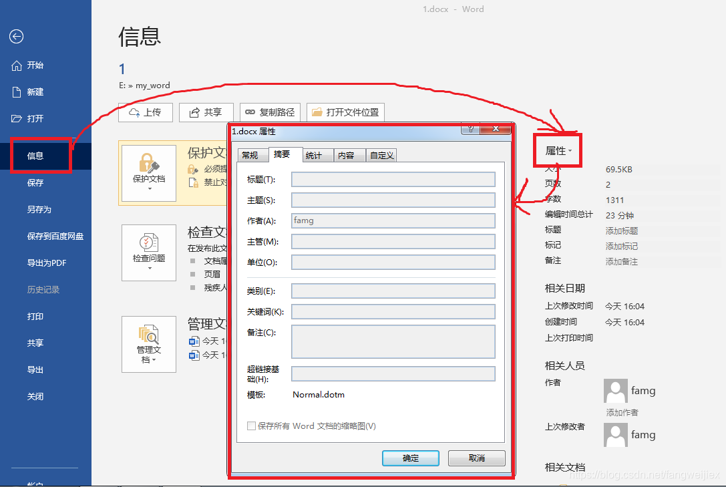726x487 pixels.
Task: Click the first Word document version icon
Action: (194, 341)
